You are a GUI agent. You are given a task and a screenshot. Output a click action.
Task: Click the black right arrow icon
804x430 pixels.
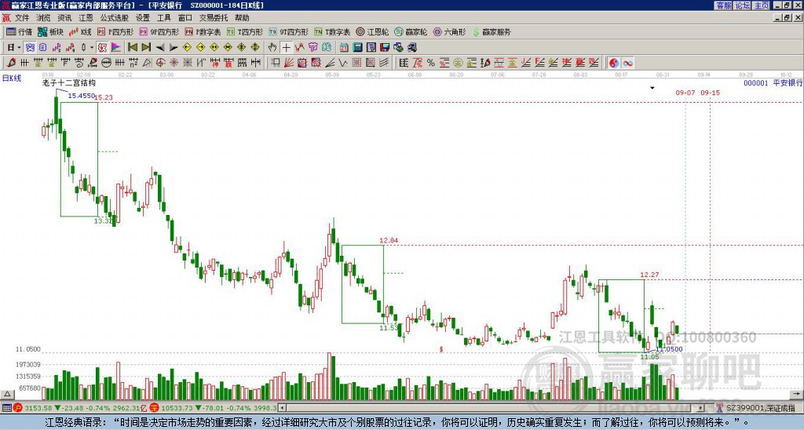174,48
